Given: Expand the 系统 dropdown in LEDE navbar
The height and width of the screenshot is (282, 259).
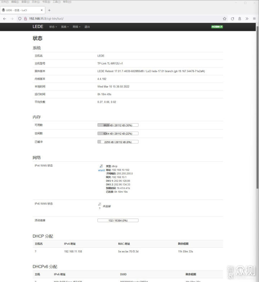Looking at the screenshot, I should tap(65, 27).
